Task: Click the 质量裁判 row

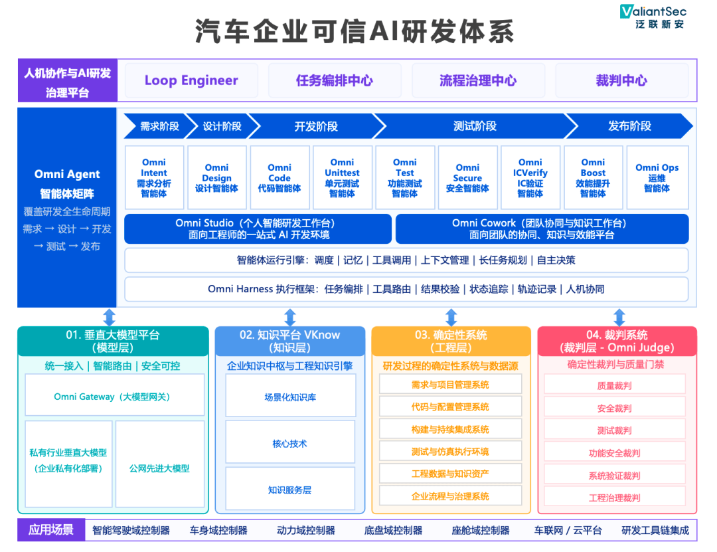Action: click(615, 385)
